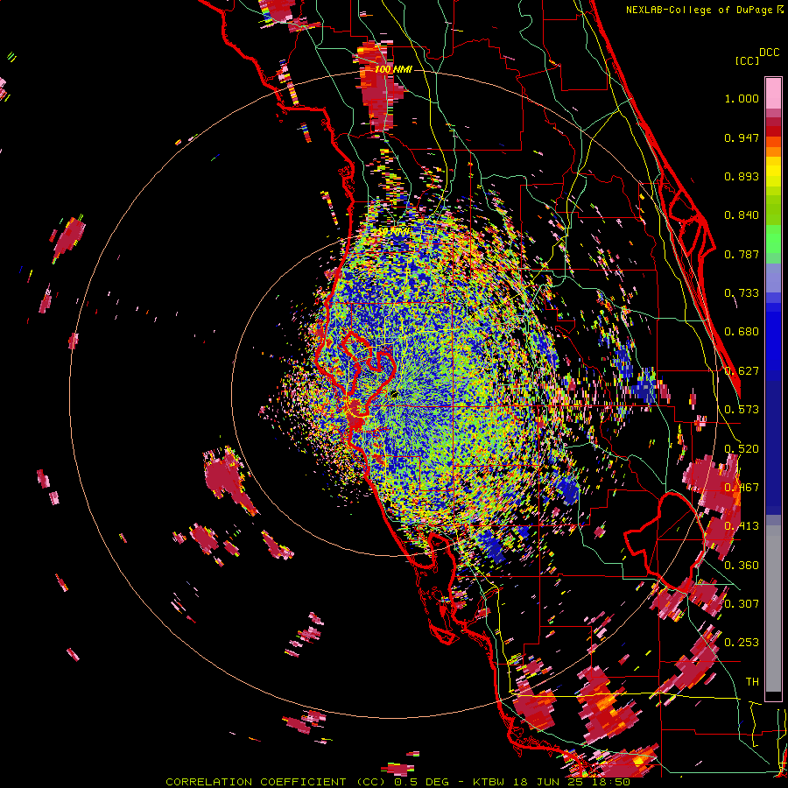Click the 18 JUN 25 date text
This screenshot has width=788, height=788.
tap(549, 782)
